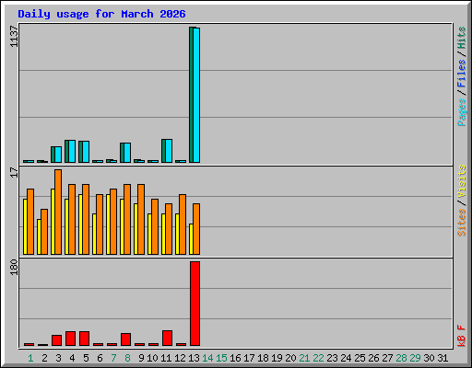Click the tall cyan hits bar for day 13
Screen dimensions: 472x368
pyautogui.click(x=196, y=95)
